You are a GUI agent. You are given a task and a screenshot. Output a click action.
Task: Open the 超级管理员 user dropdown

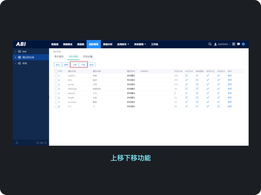point(222,44)
